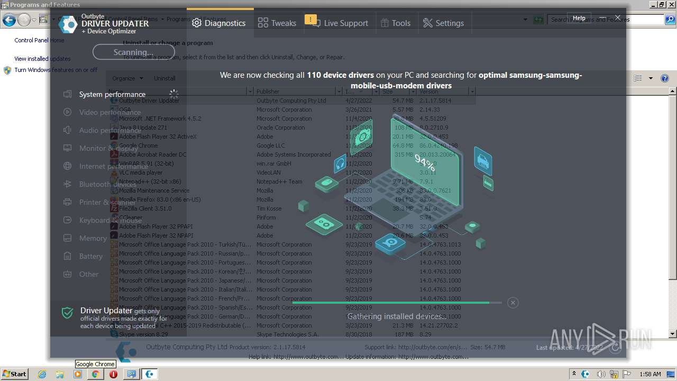Image resolution: width=677 pixels, height=381 pixels.
Task: Open Internet Explorer from the taskbar
Action: tap(42, 374)
